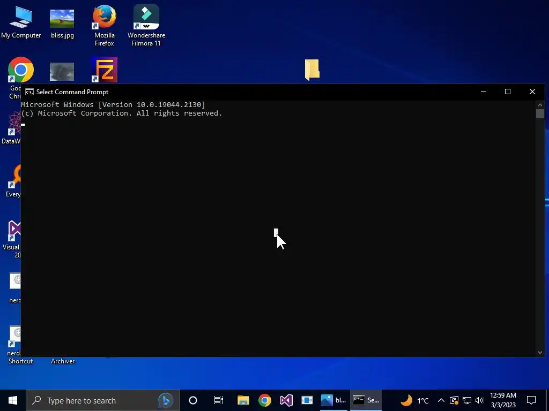Switch to Command Prompt taskbar button
Viewport: 549px width, 411px height.
(366, 400)
